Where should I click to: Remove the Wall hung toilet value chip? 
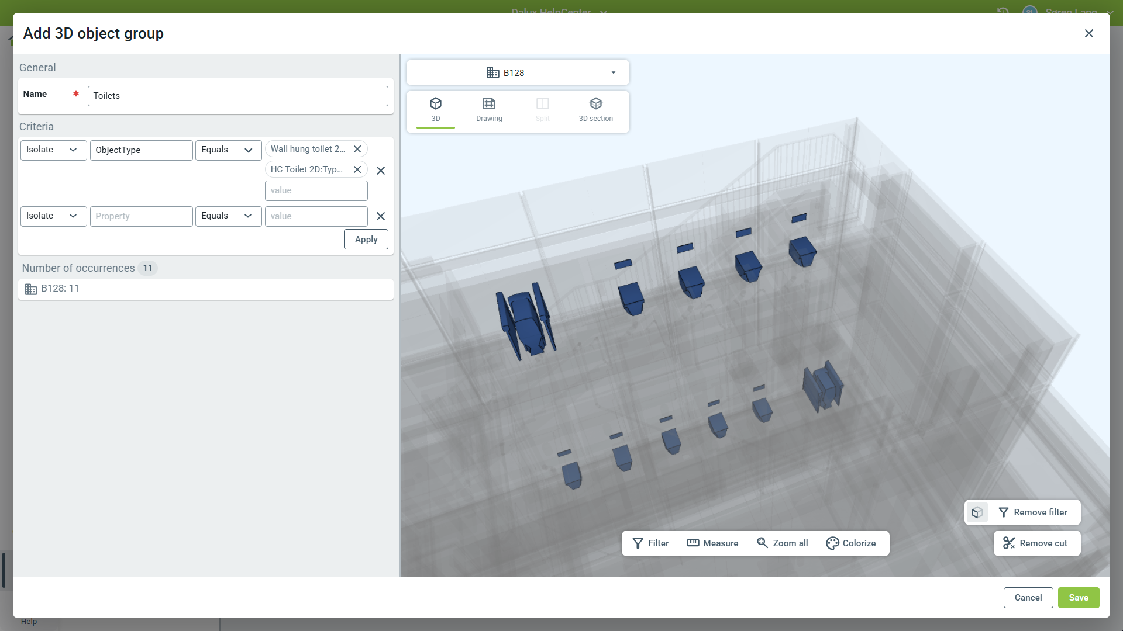coord(357,149)
